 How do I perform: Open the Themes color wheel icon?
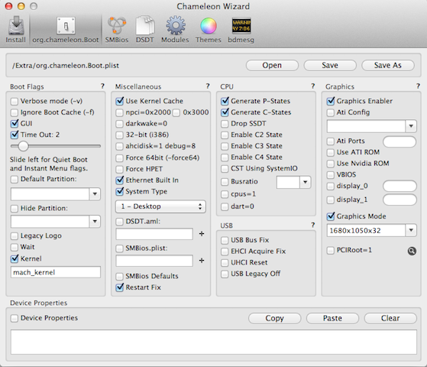point(209,30)
